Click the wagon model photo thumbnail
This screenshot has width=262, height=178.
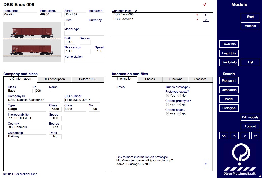[x=32, y=42]
